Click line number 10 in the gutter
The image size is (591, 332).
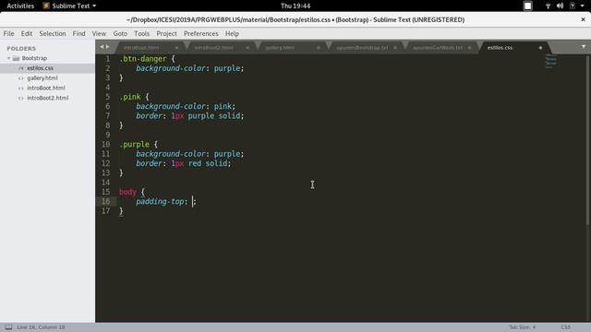pyautogui.click(x=105, y=144)
